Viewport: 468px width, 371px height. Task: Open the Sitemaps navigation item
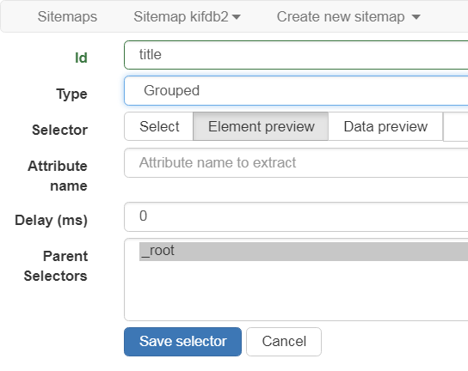(x=67, y=16)
